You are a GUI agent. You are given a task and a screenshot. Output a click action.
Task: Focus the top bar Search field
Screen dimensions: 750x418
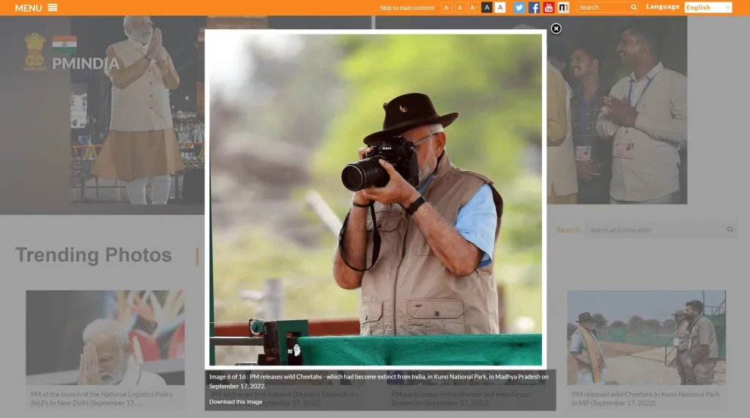(604, 7)
